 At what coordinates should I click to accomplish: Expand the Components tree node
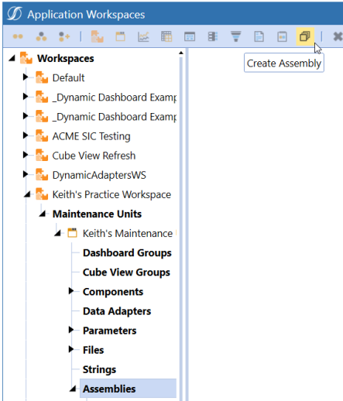[71, 291]
